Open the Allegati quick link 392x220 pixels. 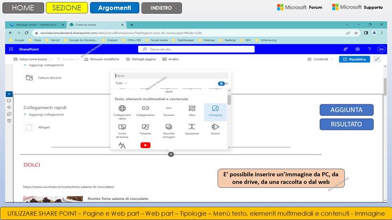coord(37,127)
